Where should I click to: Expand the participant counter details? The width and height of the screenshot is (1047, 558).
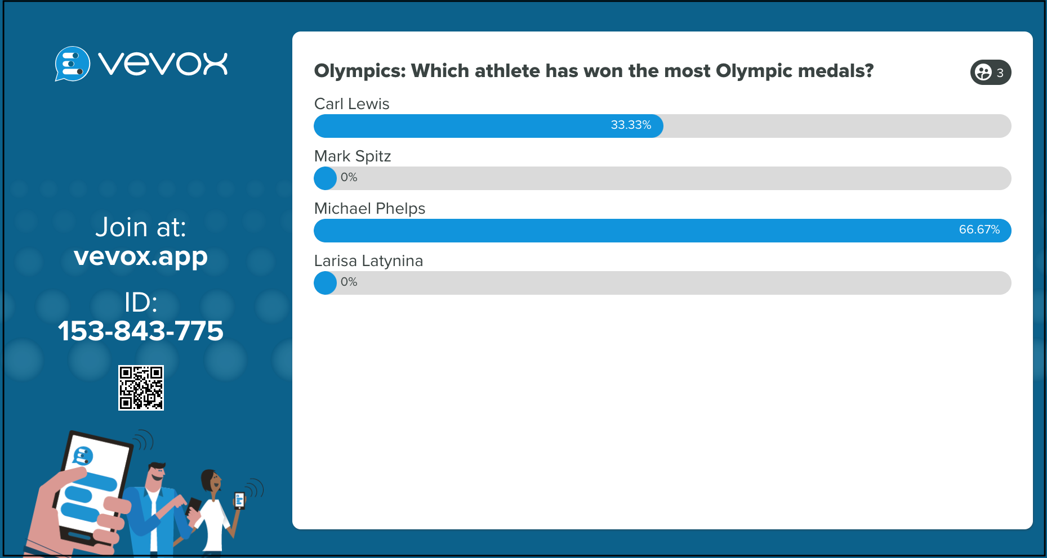tap(991, 72)
